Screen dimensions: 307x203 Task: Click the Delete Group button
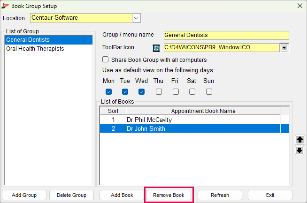pyautogui.click(x=71, y=195)
